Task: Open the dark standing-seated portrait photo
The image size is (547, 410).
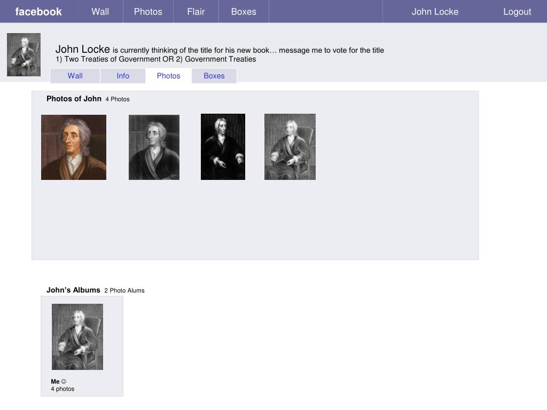Action: [x=223, y=147]
